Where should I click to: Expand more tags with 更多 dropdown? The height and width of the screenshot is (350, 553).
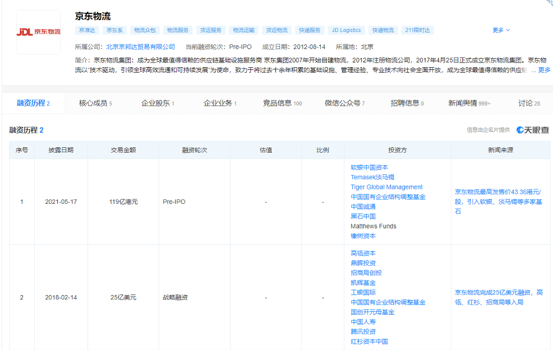click(x=501, y=30)
